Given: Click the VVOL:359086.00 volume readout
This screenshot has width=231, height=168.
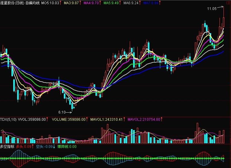Looking at the screenshot, I should pyautogui.click(x=32, y=120).
